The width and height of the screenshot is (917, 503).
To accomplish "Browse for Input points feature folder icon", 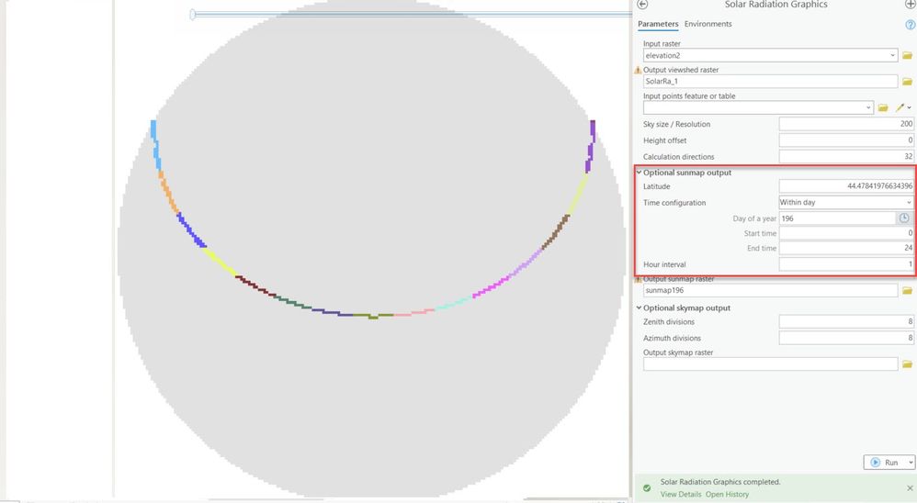I will click(883, 107).
